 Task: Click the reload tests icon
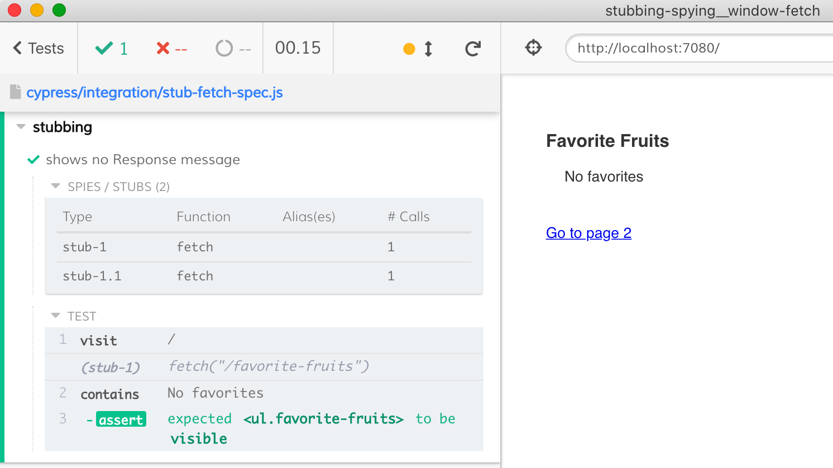pyautogui.click(x=473, y=49)
